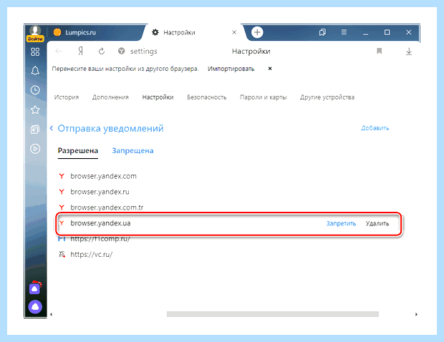Bookmark this page with flag icon
Image resolution: width=444 pixels, height=342 pixels.
(380, 51)
